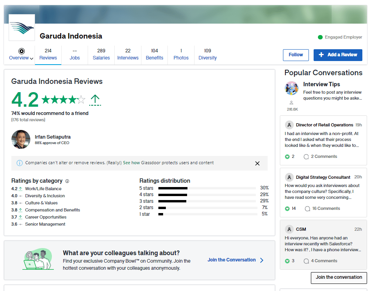Click the '74% would recommend to a friend' text

click(x=50, y=113)
